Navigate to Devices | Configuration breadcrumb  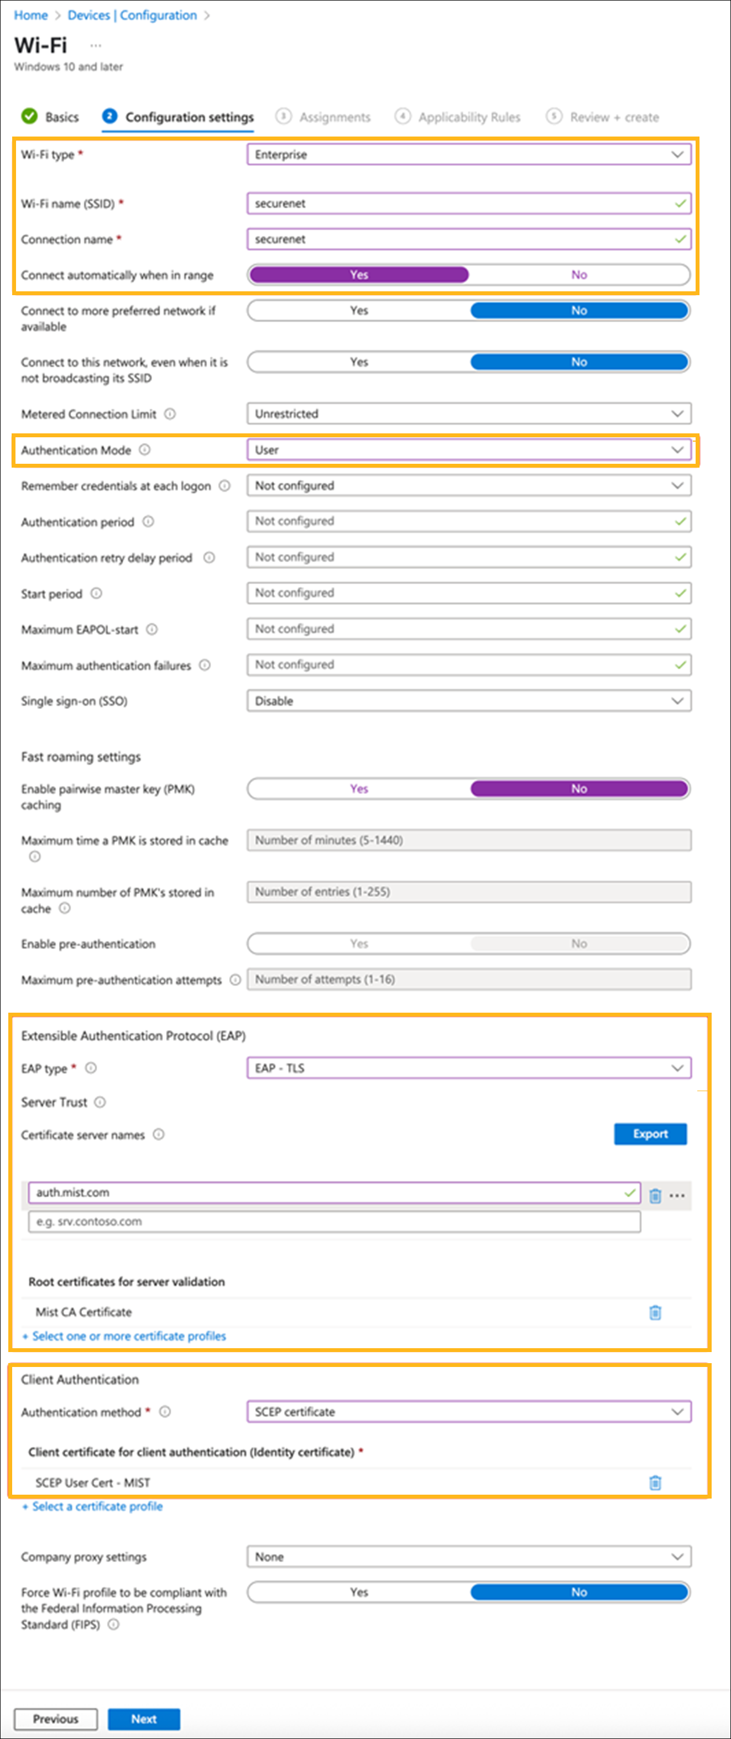coord(132,15)
